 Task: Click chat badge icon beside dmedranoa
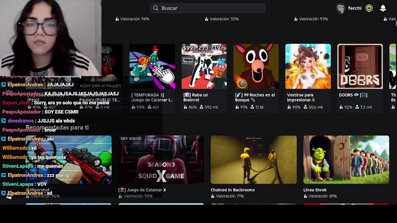3,121
